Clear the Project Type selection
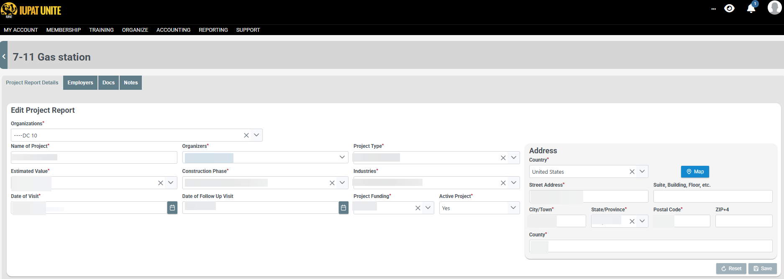The image size is (784, 279). 503,158
